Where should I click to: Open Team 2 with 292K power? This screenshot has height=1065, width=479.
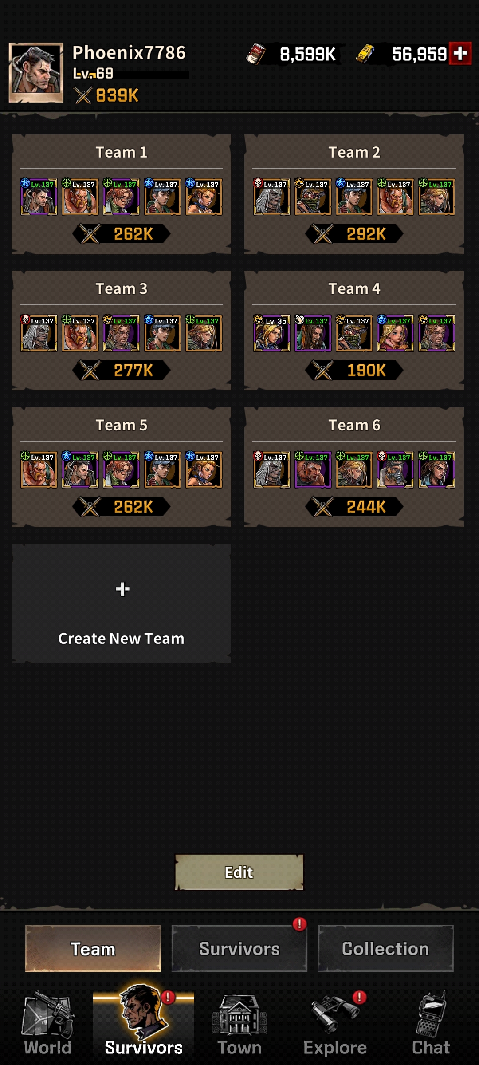(x=354, y=194)
